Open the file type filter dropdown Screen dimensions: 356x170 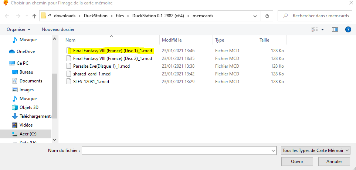point(315,150)
